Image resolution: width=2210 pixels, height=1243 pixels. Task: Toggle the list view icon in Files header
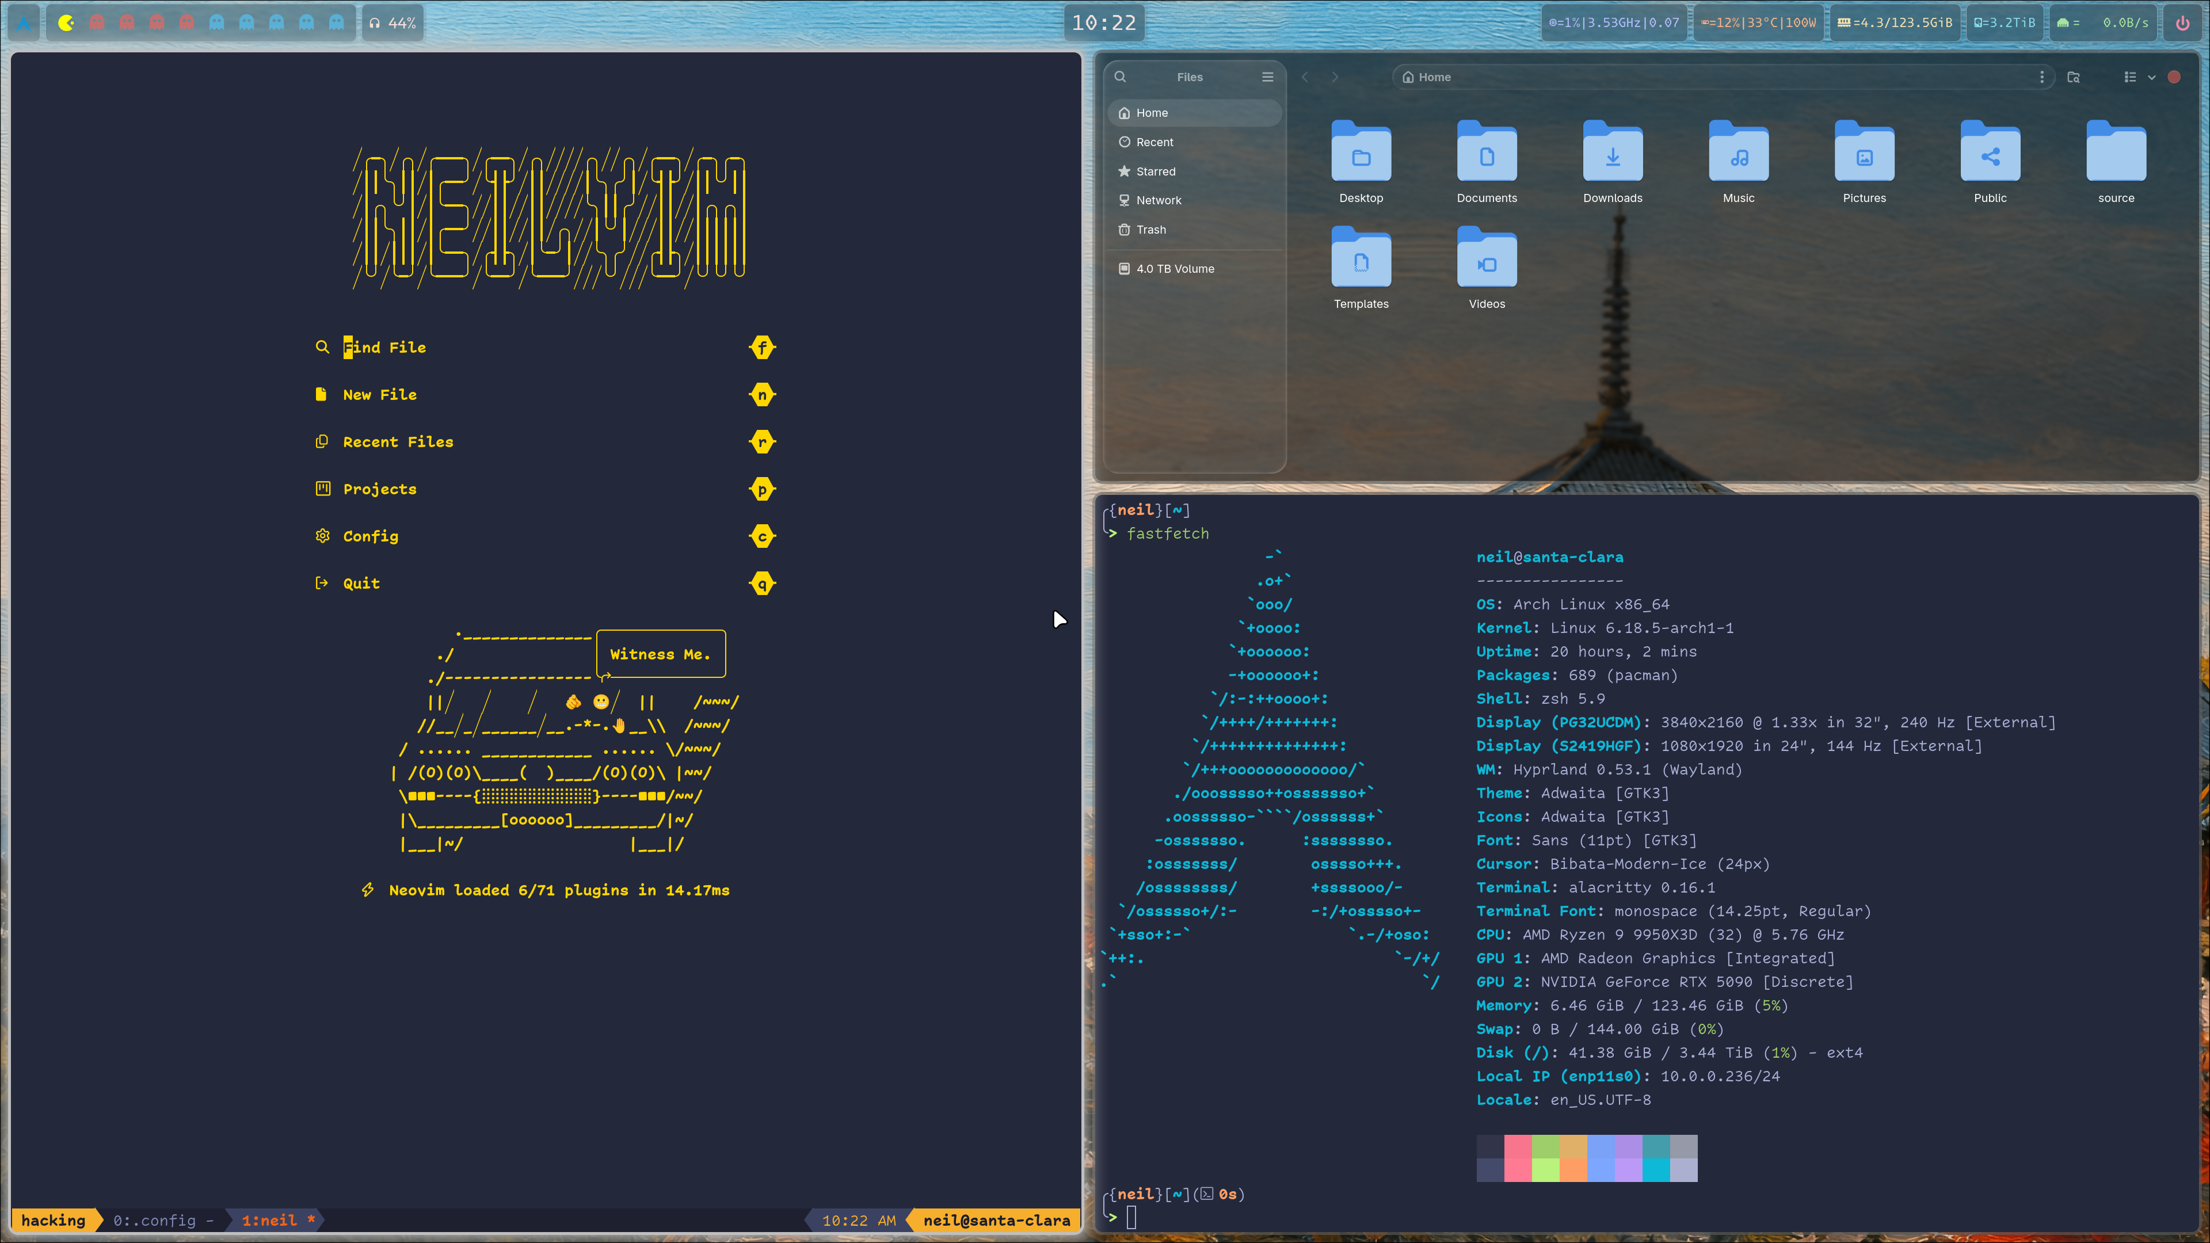[x=2130, y=77]
